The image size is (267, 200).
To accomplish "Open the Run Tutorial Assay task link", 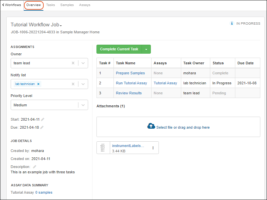I will 131,83.
